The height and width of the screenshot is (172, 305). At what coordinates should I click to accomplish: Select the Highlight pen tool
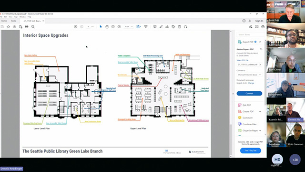click(x=161, y=27)
